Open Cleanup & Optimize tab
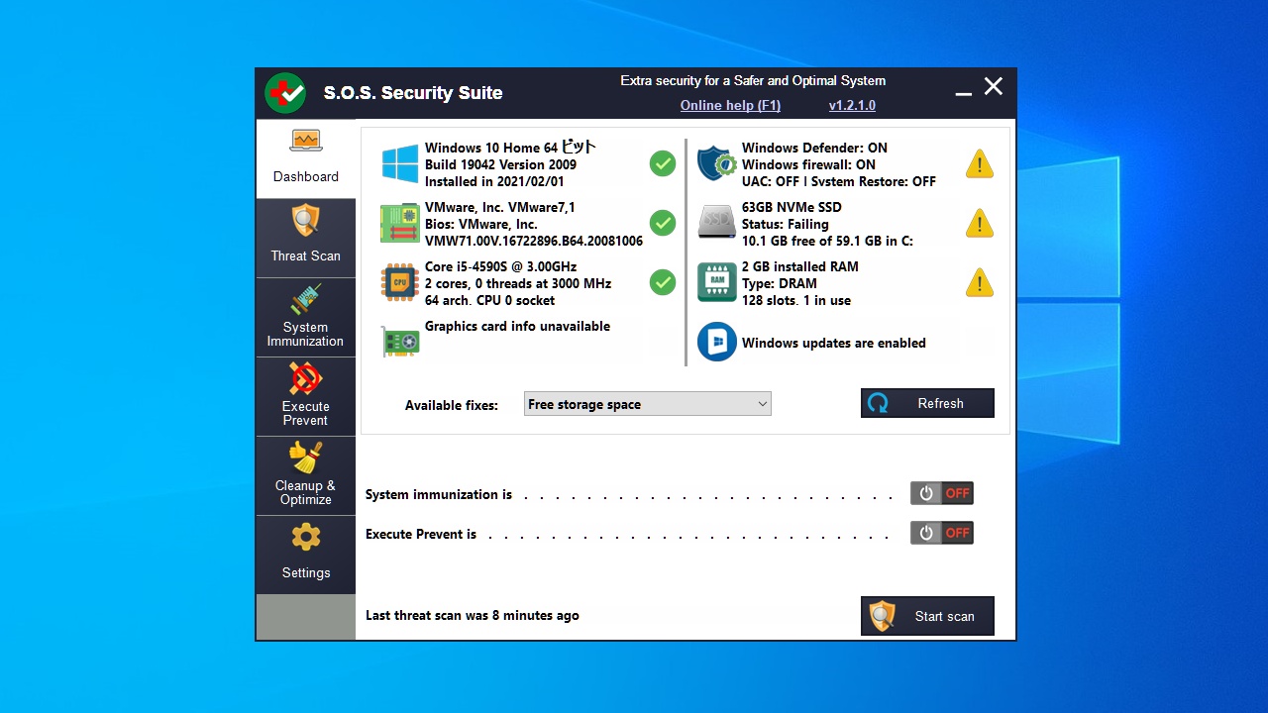1268x713 pixels. pyautogui.click(x=306, y=475)
